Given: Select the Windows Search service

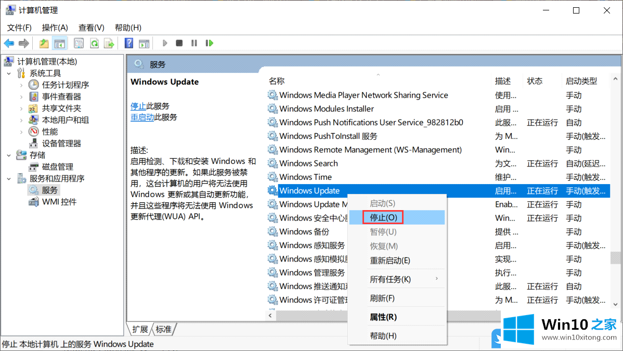Looking at the screenshot, I should (308, 163).
